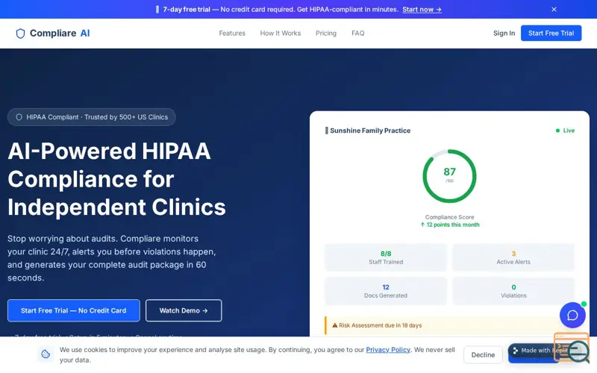Screen dimensions: 597x373
Task: Click the 'HIPAA Compliant · Trusted by 500+ US Clinics' badge
Action: [x=91, y=117]
